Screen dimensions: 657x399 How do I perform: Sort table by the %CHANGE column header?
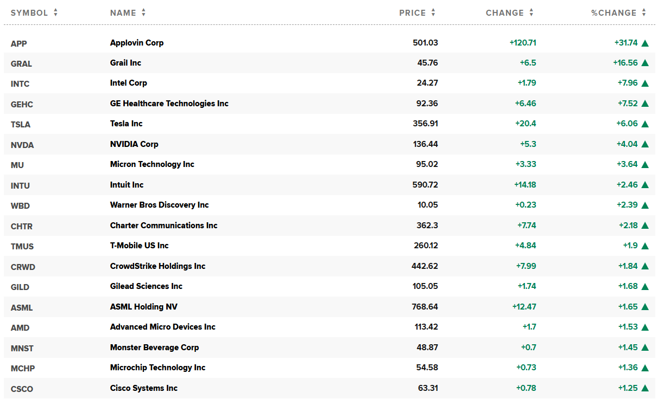click(x=619, y=12)
